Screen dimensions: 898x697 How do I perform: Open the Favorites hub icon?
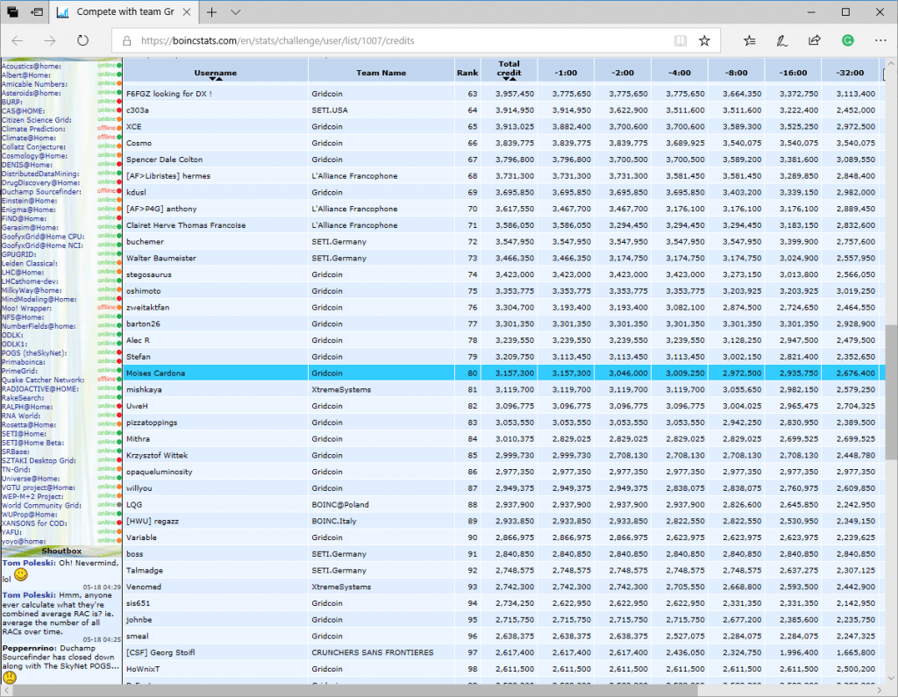pos(749,40)
